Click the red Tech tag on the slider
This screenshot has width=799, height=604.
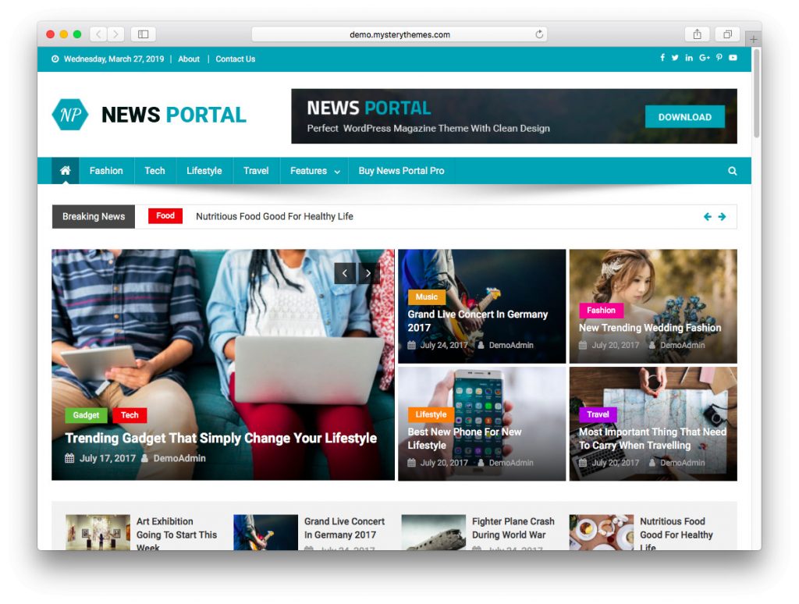(x=130, y=415)
